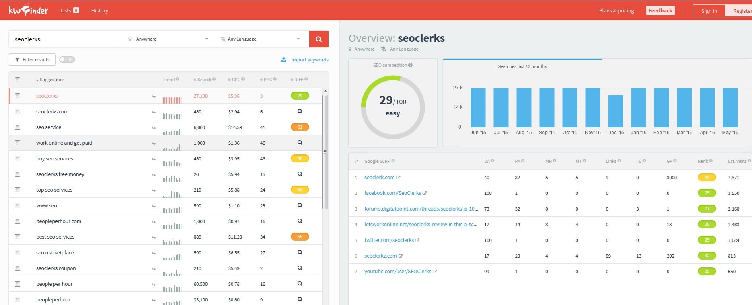Check the select-all checkbox in table header
The height and width of the screenshot is (305, 752).
pos(17,80)
